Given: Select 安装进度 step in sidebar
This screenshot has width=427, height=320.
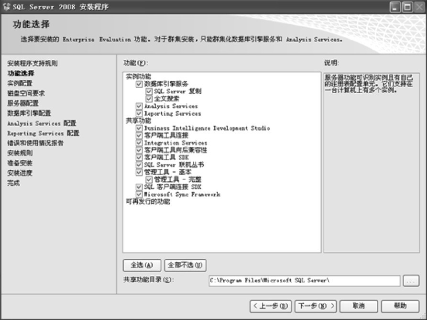Looking at the screenshot, I should tap(20, 173).
